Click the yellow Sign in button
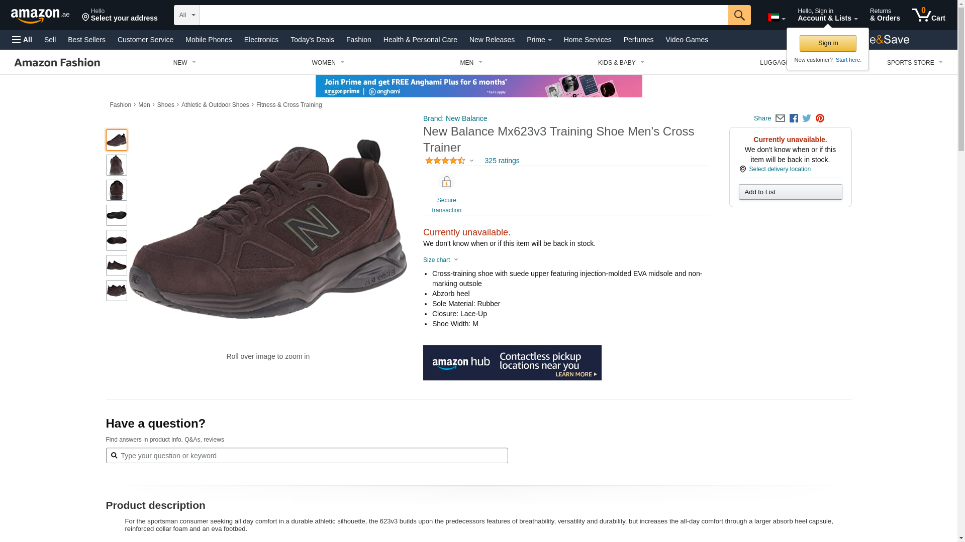The height and width of the screenshot is (542, 965). coord(828,43)
